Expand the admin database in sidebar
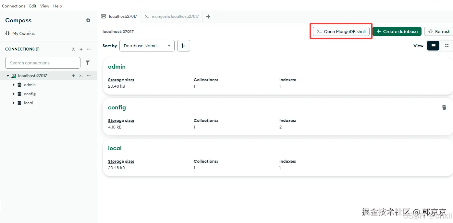Screen dimensions: 453x223 tap(14, 85)
